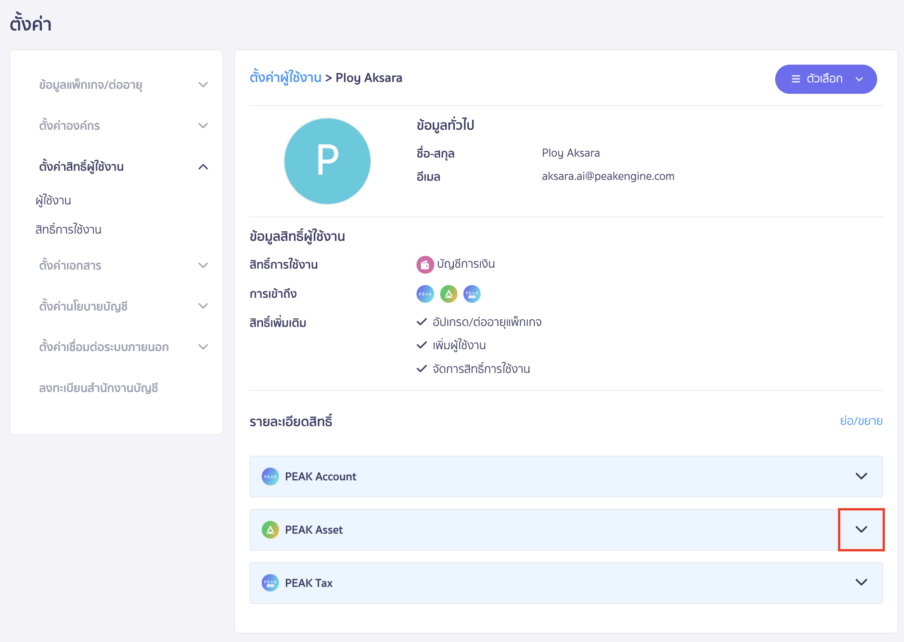The width and height of the screenshot is (904, 642).
Task: Expand the PEAK Account row
Action: click(x=861, y=476)
